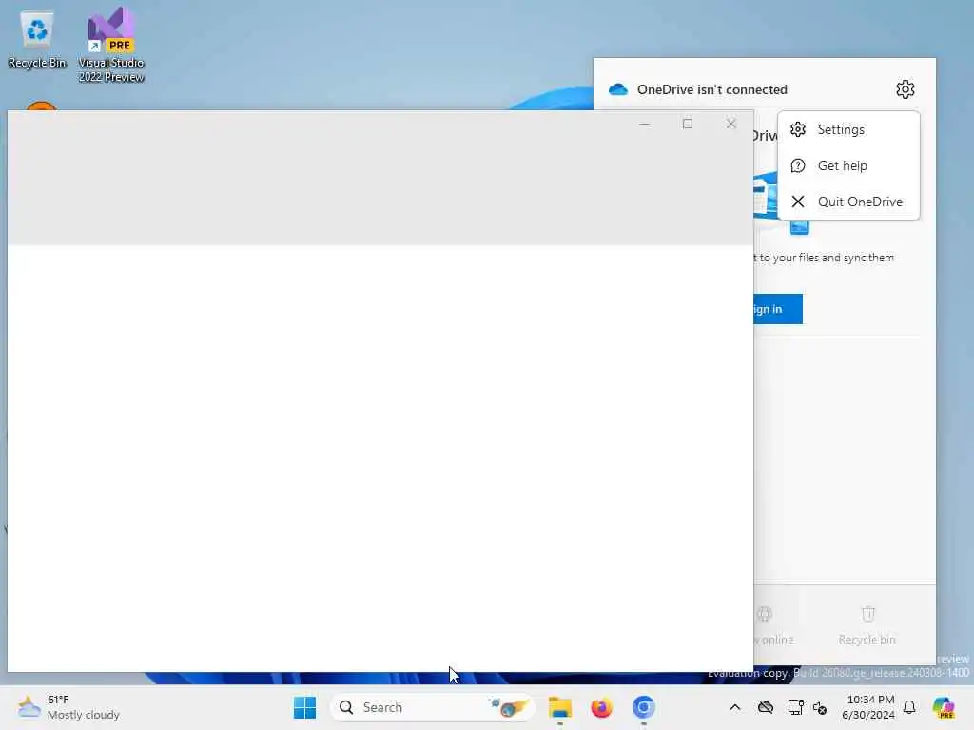Open the OneDrive gear settings icon

906,89
